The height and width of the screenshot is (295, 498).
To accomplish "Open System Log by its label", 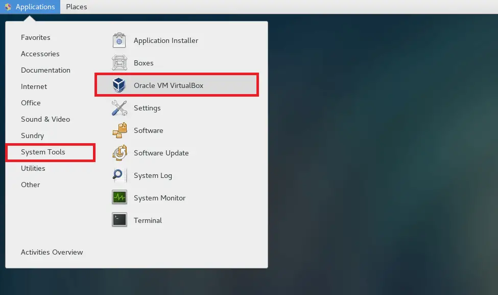I will click(x=153, y=176).
